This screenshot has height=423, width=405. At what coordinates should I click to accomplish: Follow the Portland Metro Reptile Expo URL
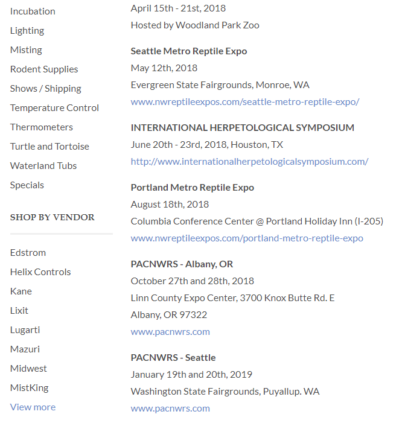[247, 238]
